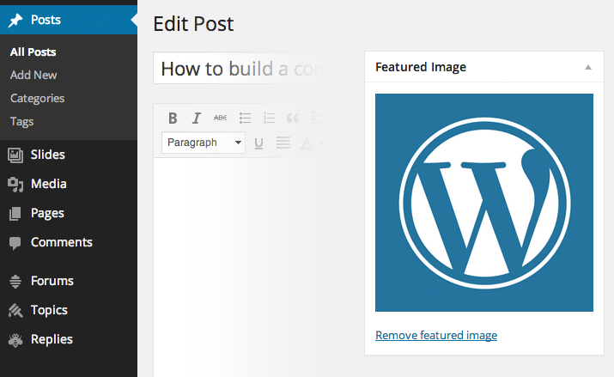Underline the selected text
This screenshot has width=614, height=377.
coord(258,143)
